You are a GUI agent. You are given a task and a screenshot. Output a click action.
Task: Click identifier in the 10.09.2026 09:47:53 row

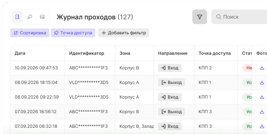(x=88, y=68)
